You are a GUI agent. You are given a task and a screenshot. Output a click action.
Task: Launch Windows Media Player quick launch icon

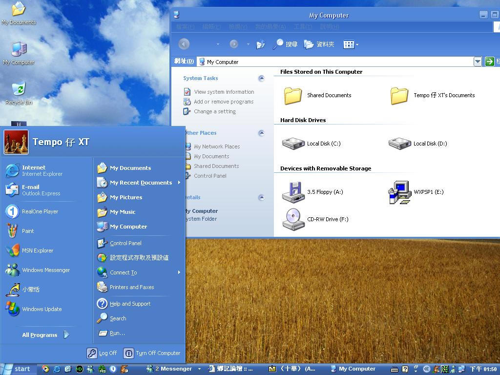coord(45,369)
